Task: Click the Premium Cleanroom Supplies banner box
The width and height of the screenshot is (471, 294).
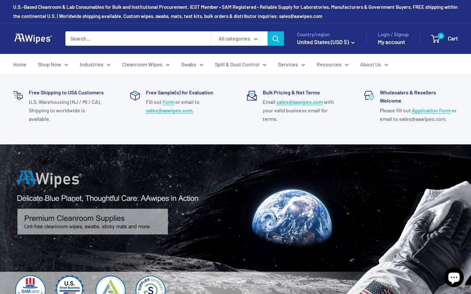Action: tap(93, 221)
